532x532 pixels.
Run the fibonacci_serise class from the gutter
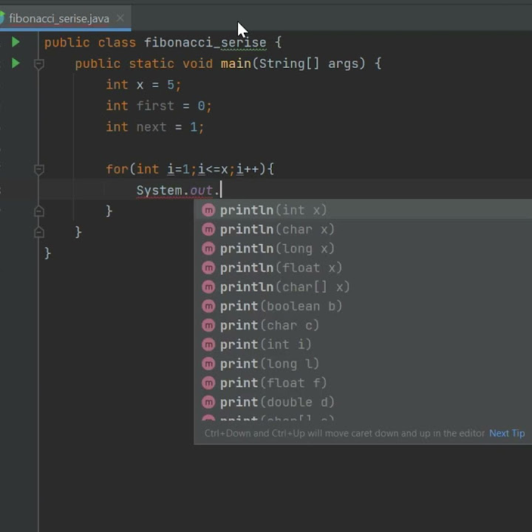tap(16, 42)
